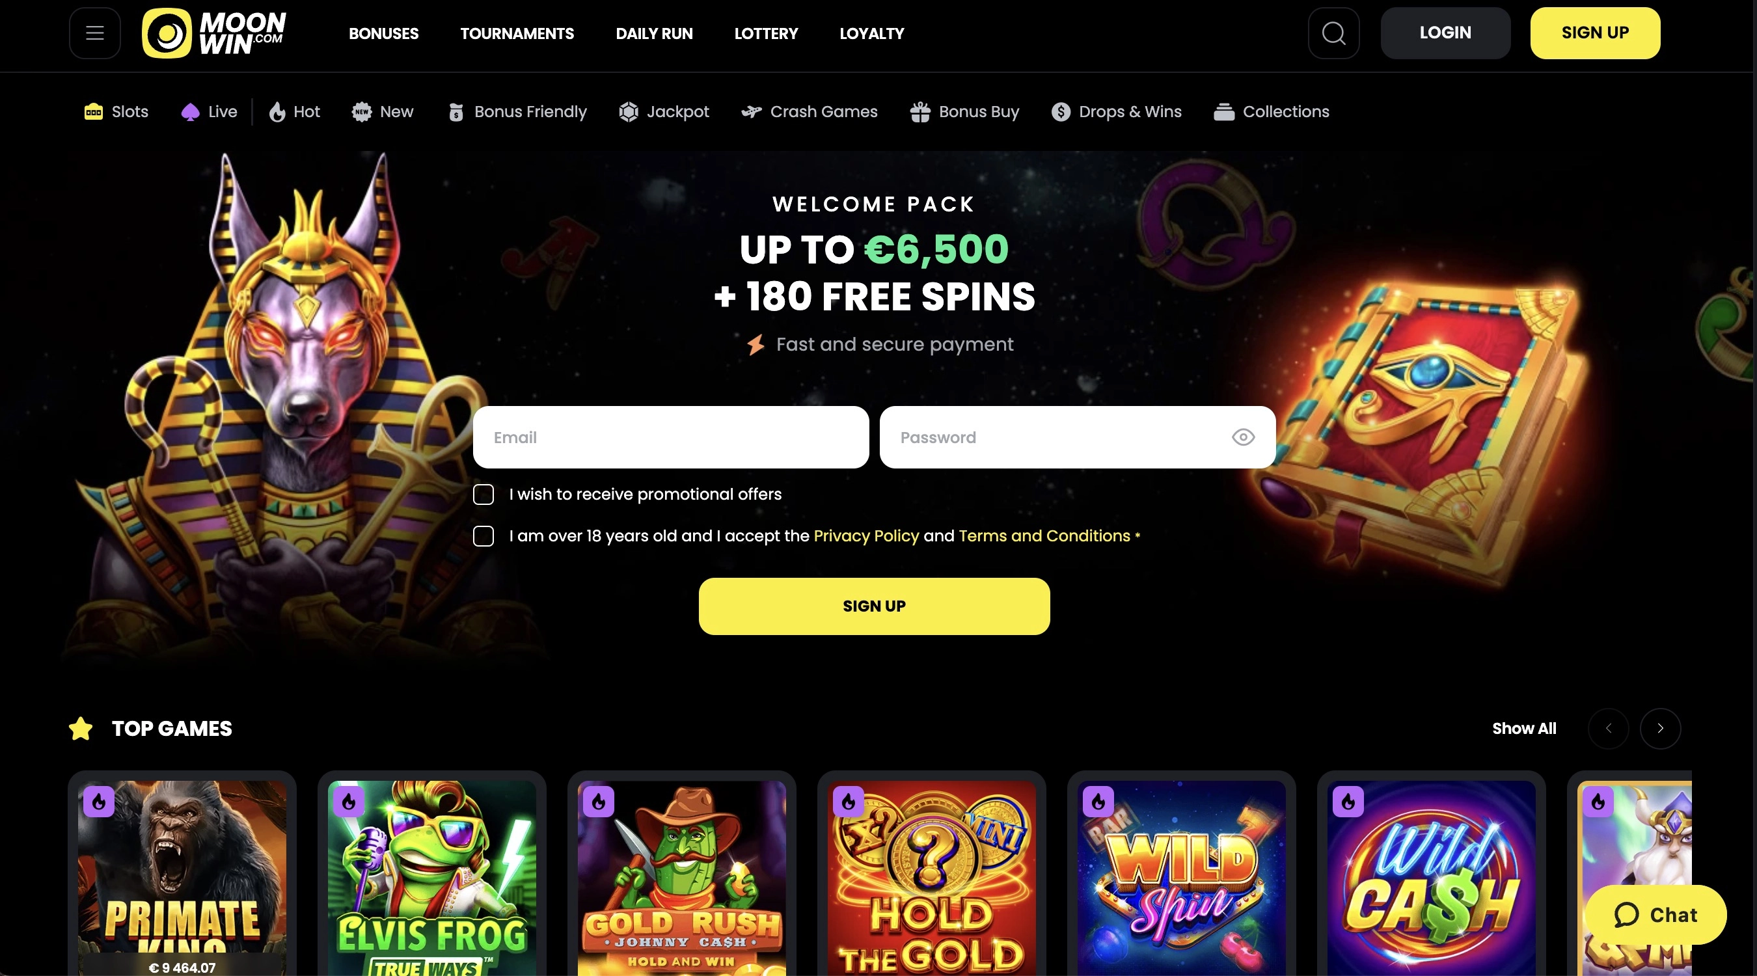
Task: Go to previous Top Games with left arrow
Action: [x=1609, y=728]
